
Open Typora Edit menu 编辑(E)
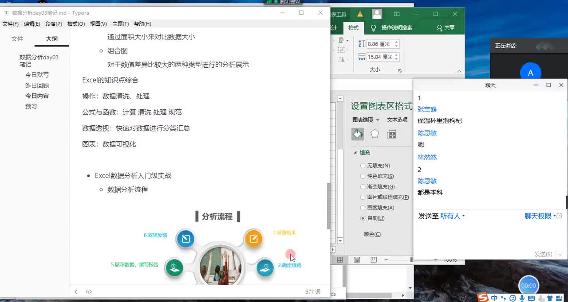(x=32, y=24)
